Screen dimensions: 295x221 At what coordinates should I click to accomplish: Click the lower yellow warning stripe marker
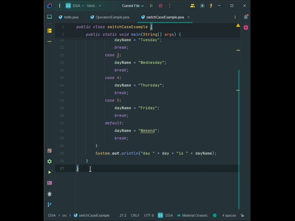click(238, 90)
